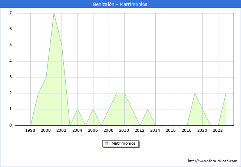Click the 2004 peak at value 1
This screenshot has height=167, width=241.
(77, 109)
